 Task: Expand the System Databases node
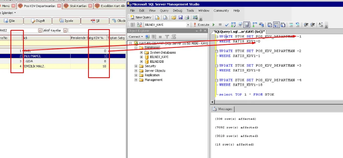pyautogui.click(x=141, y=52)
